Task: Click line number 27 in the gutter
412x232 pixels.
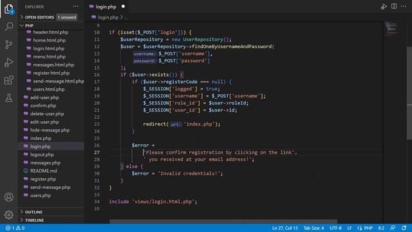Action: point(97,152)
